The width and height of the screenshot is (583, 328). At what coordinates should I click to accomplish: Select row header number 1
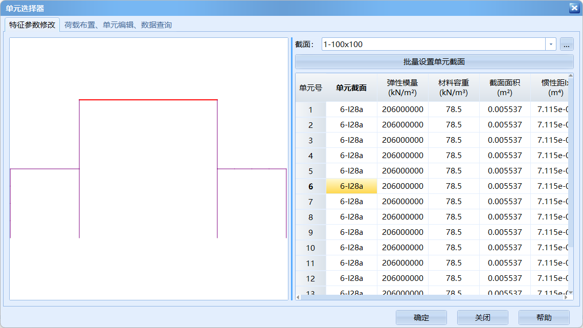point(310,110)
